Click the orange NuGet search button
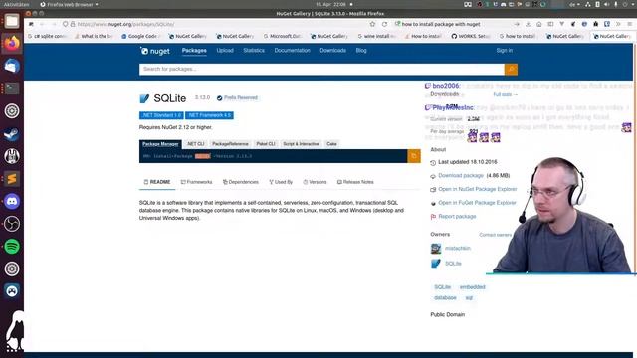637x358 pixels. pos(511,69)
